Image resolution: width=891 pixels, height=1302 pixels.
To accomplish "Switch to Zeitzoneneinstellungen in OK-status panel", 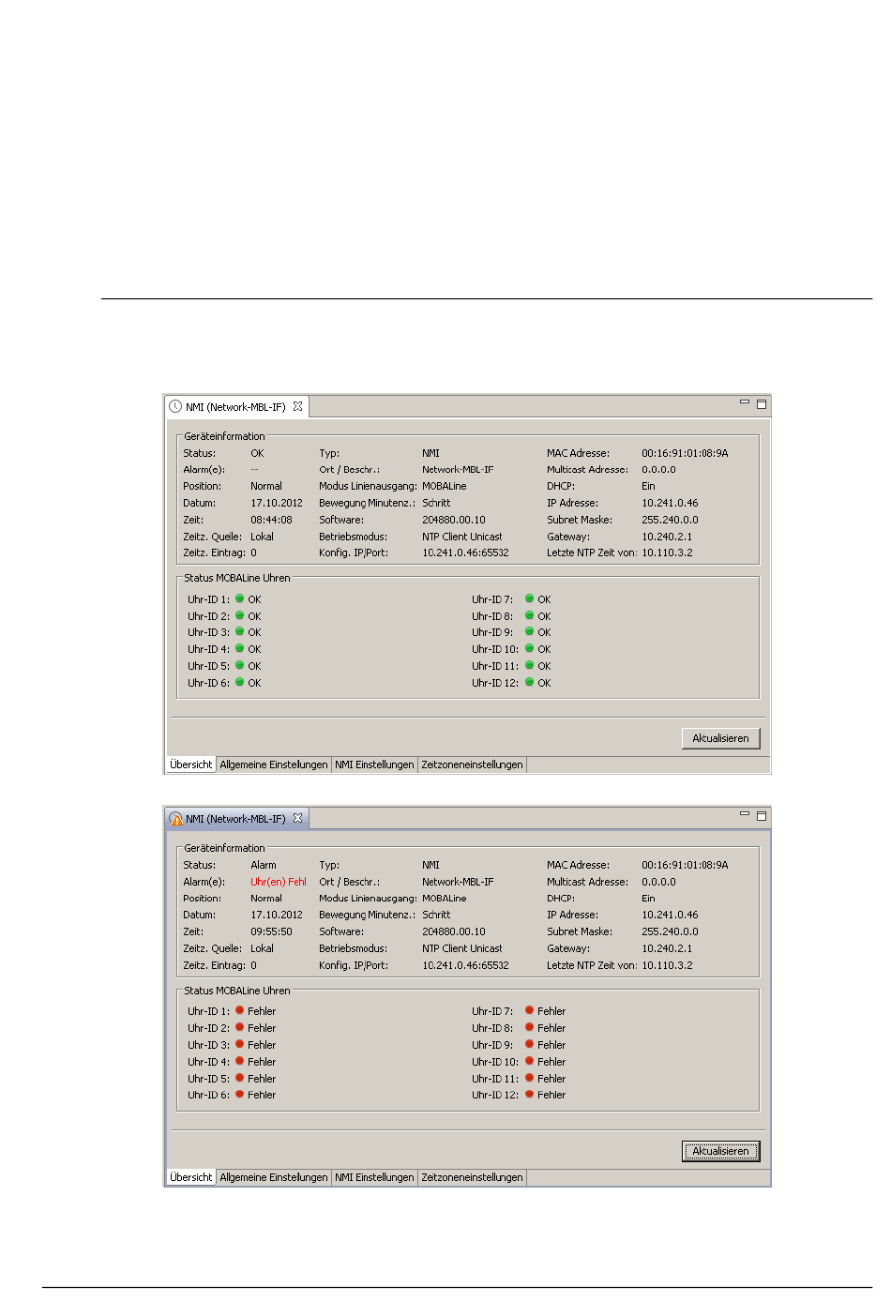I will click(x=472, y=765).
